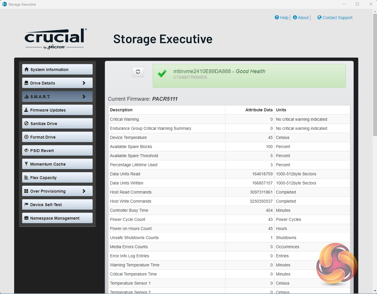Click the PSID Revert icon
The image size is (377, 294).
coord(26,151)
